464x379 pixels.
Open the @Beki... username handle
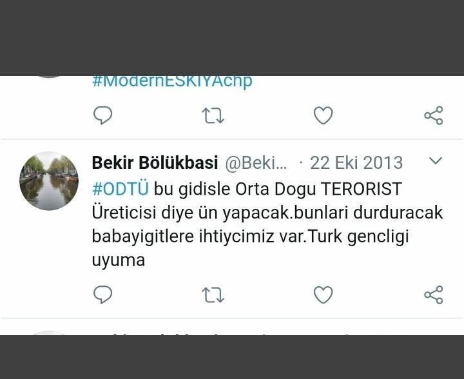click(256, 162)
